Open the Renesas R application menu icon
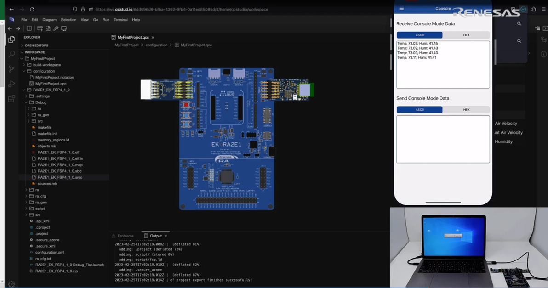 tap(12, 20)
